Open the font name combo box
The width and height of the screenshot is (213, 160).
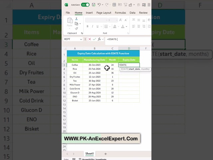point(96,20)
